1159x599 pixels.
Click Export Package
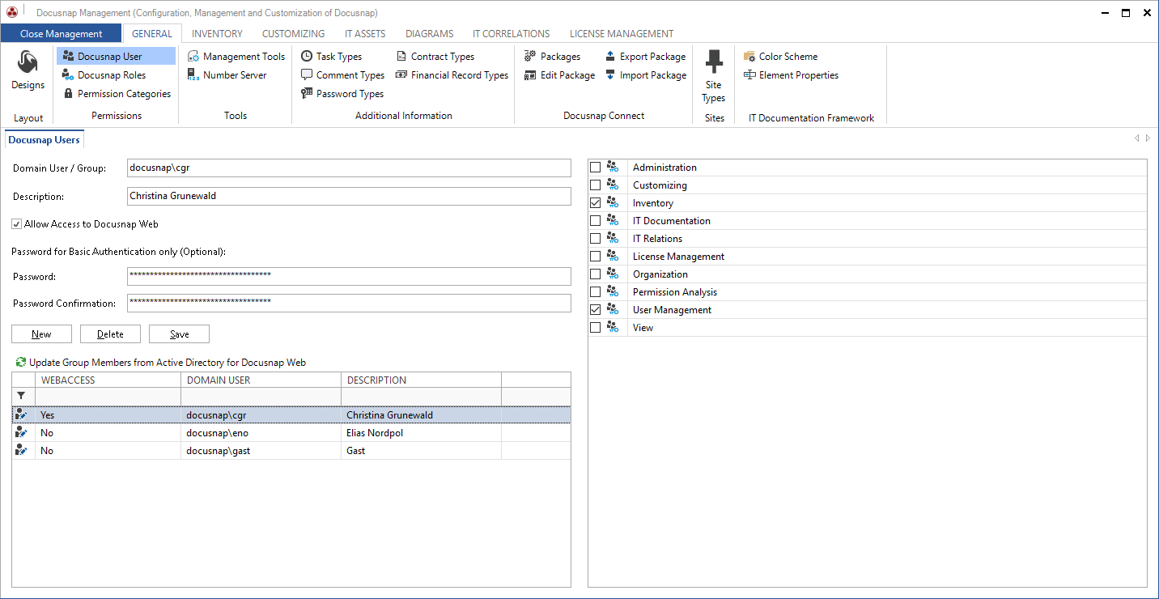(x=645, y=57)
